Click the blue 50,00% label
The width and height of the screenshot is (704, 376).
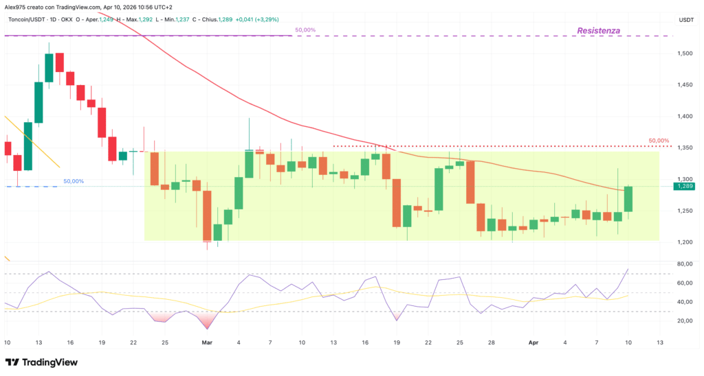click(74, 182)
